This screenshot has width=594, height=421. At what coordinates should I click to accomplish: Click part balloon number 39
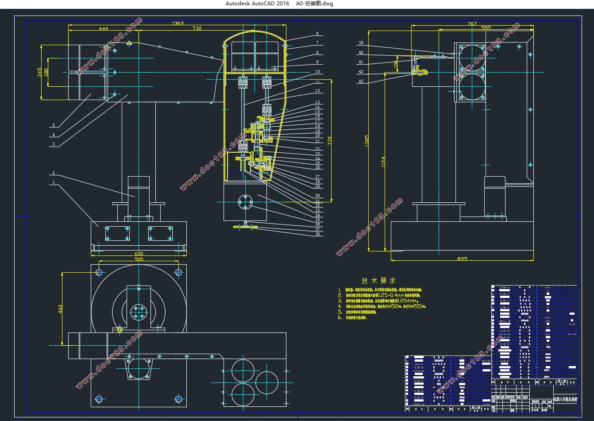(x=361, y=43)
